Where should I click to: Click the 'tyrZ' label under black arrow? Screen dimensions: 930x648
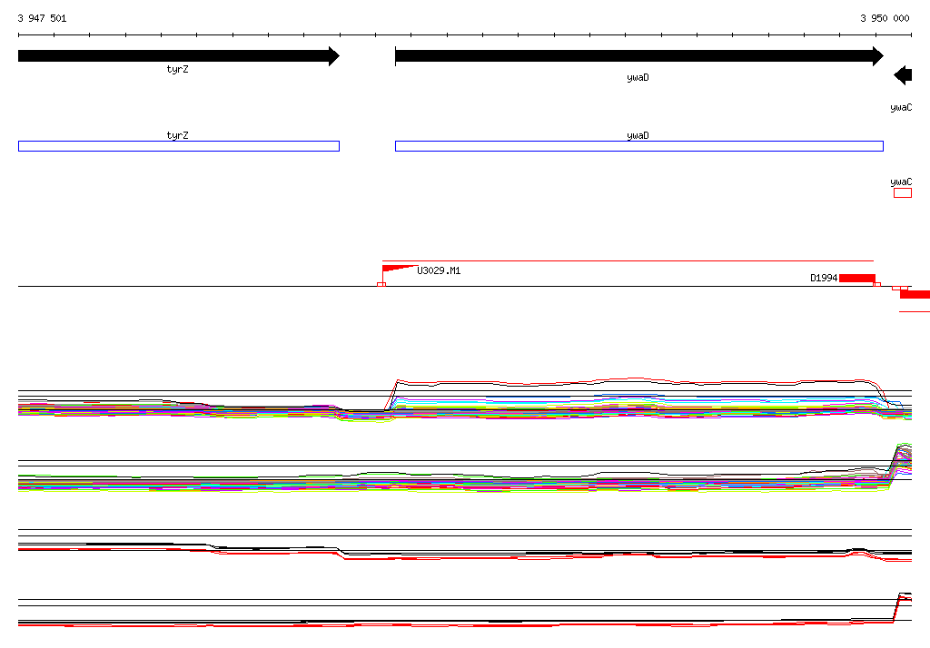pyautogui.click(x=177, y=69)
